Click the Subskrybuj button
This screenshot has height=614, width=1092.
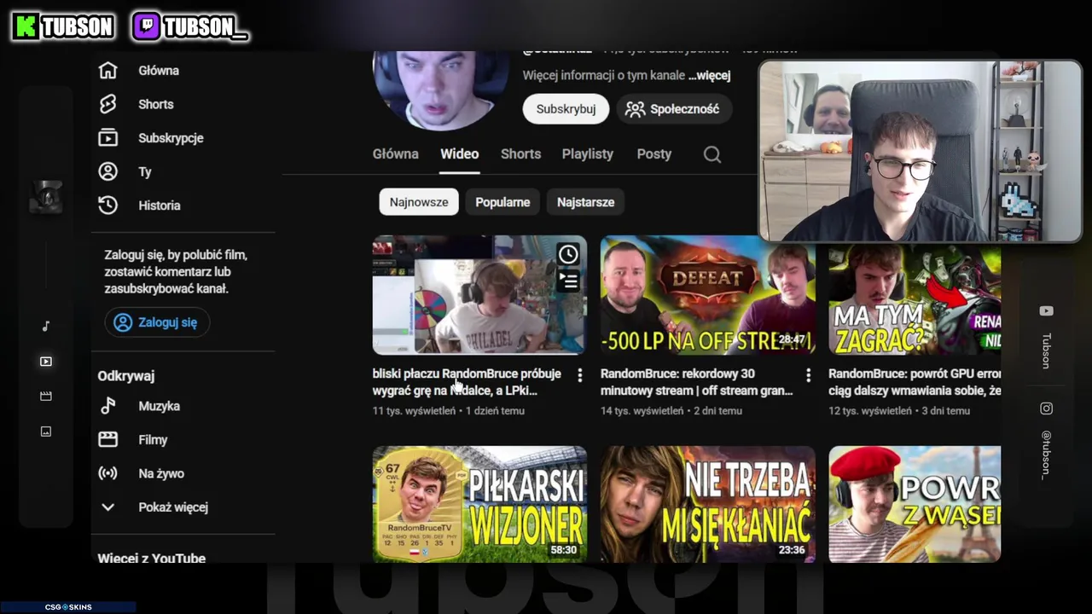[566, 109]
